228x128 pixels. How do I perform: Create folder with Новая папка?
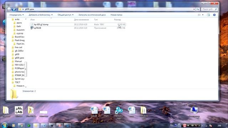pyautogui.click(x=116, y=15)
